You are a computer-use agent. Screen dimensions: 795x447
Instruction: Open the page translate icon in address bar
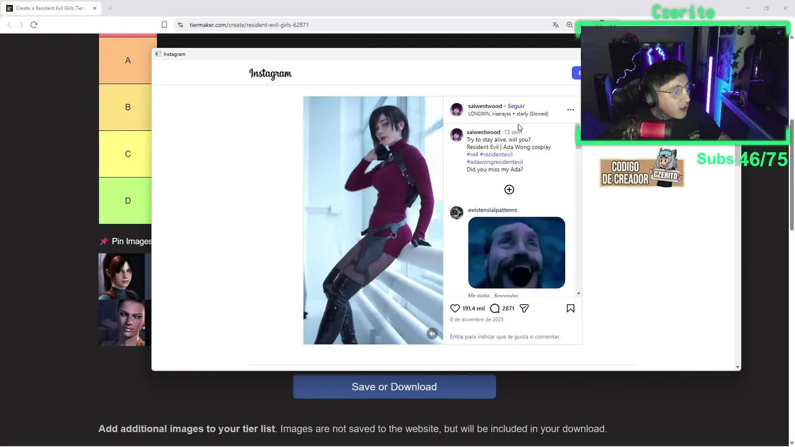point(555,25)
